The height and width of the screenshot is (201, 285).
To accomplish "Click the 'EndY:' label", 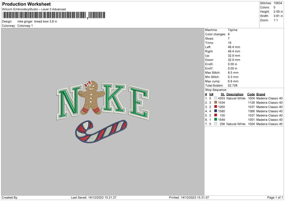I will coord(209,68).
